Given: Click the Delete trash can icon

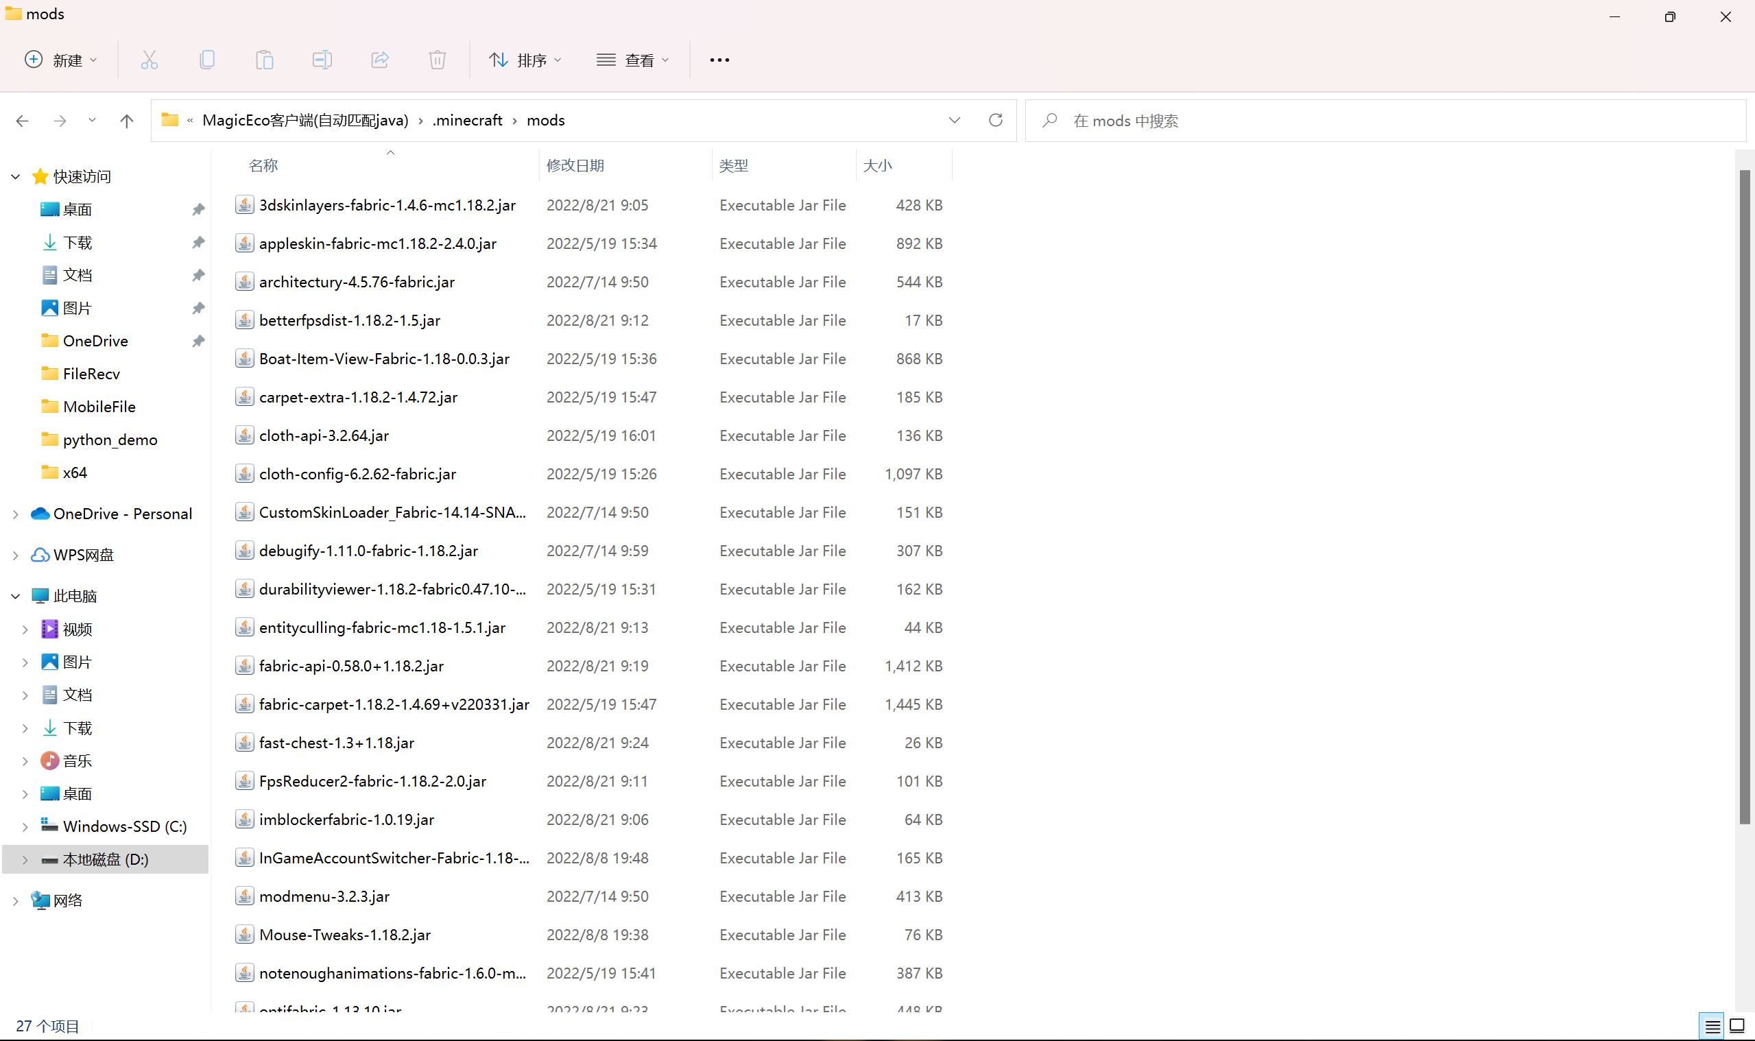Looking at the screenshot, I should (x=437, y=60).
